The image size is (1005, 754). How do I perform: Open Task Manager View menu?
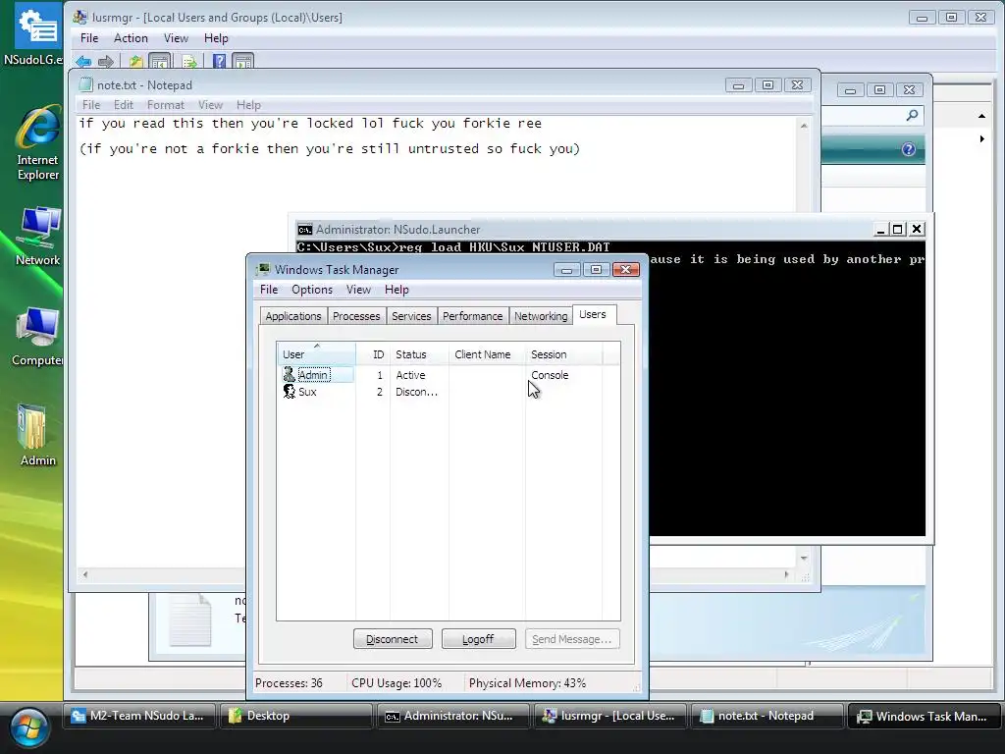(358, 290)
